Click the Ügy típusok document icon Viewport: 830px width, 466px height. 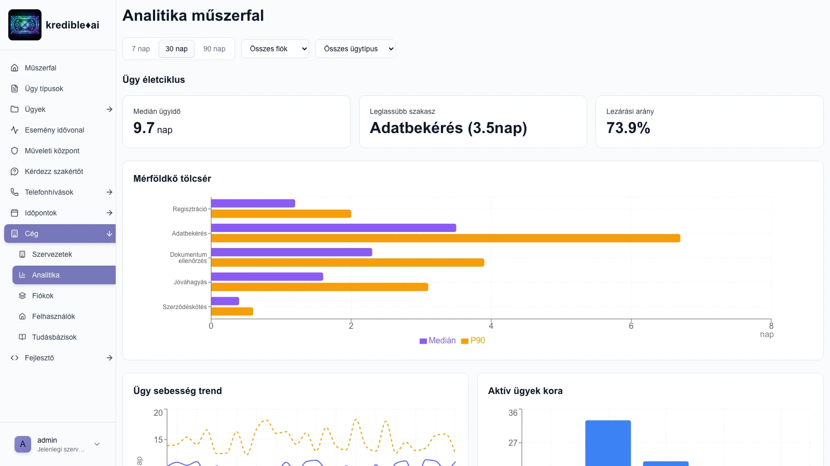(x=15, y=89)
